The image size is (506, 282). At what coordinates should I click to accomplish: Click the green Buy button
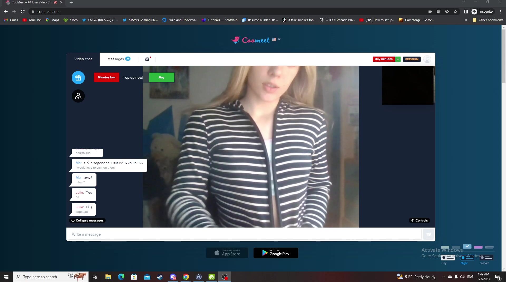pos(162,77)
